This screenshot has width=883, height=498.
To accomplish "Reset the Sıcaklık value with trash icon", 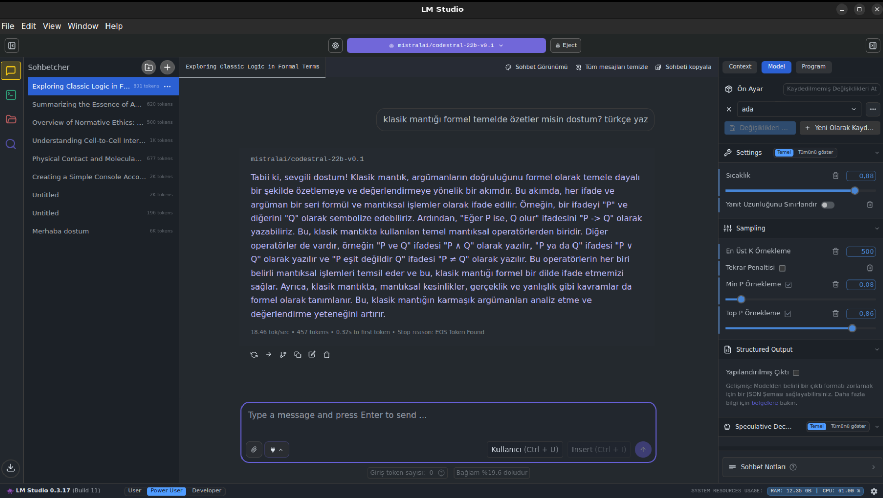I will (835, 176).
